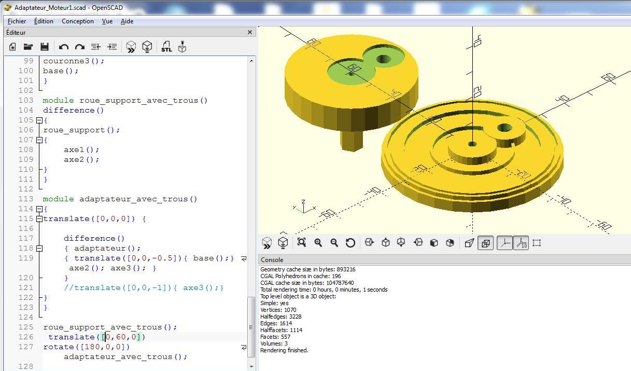Collapse the code fold at line 107
Viewport: 631px width, 371px height.
(x=39, y=140)
